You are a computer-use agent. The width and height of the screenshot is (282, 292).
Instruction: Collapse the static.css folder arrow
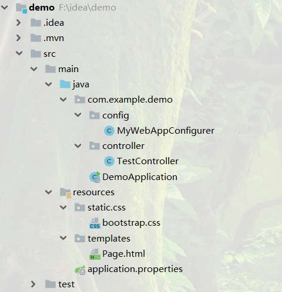pyautogui.click(x=63, y=208)
